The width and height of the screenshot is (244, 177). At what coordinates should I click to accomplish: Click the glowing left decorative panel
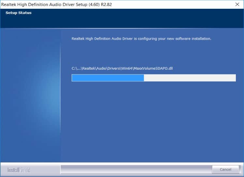coord(30,94)
